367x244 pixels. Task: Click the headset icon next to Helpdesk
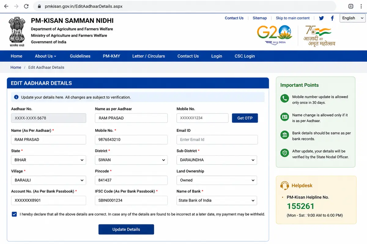285,185
